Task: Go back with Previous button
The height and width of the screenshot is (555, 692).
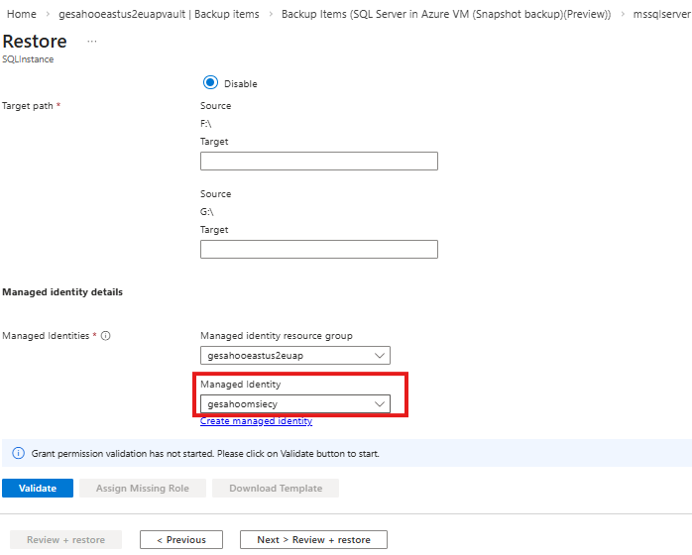Action: point(181,539)
